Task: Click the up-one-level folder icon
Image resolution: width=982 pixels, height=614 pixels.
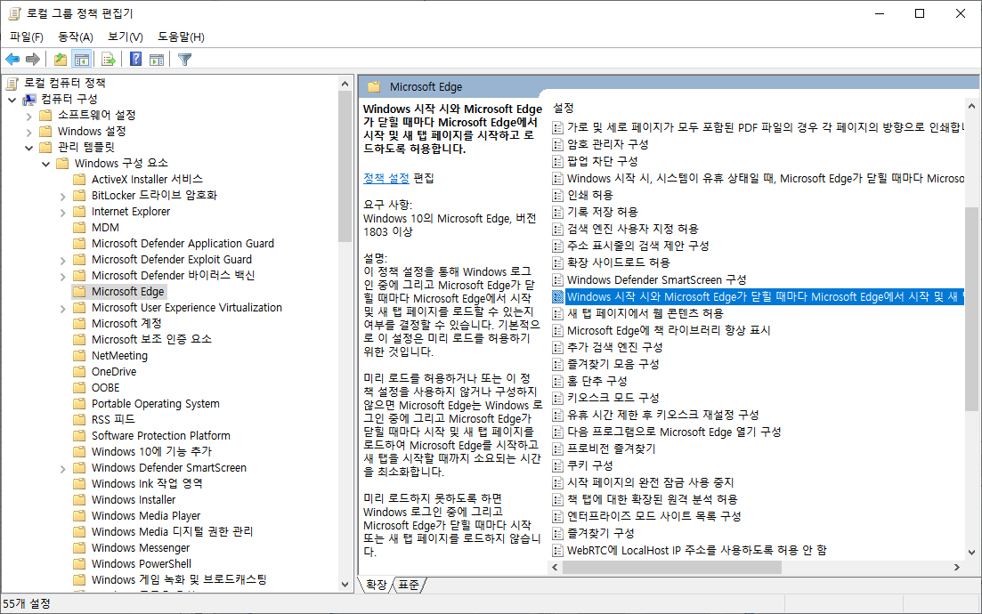Action: point(61,60)
